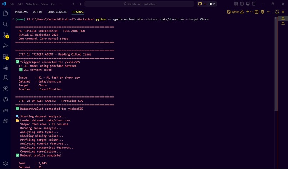The image size is (288, 169).
Task: Click 'Problem : classification' line
Action: click(40, 89)
